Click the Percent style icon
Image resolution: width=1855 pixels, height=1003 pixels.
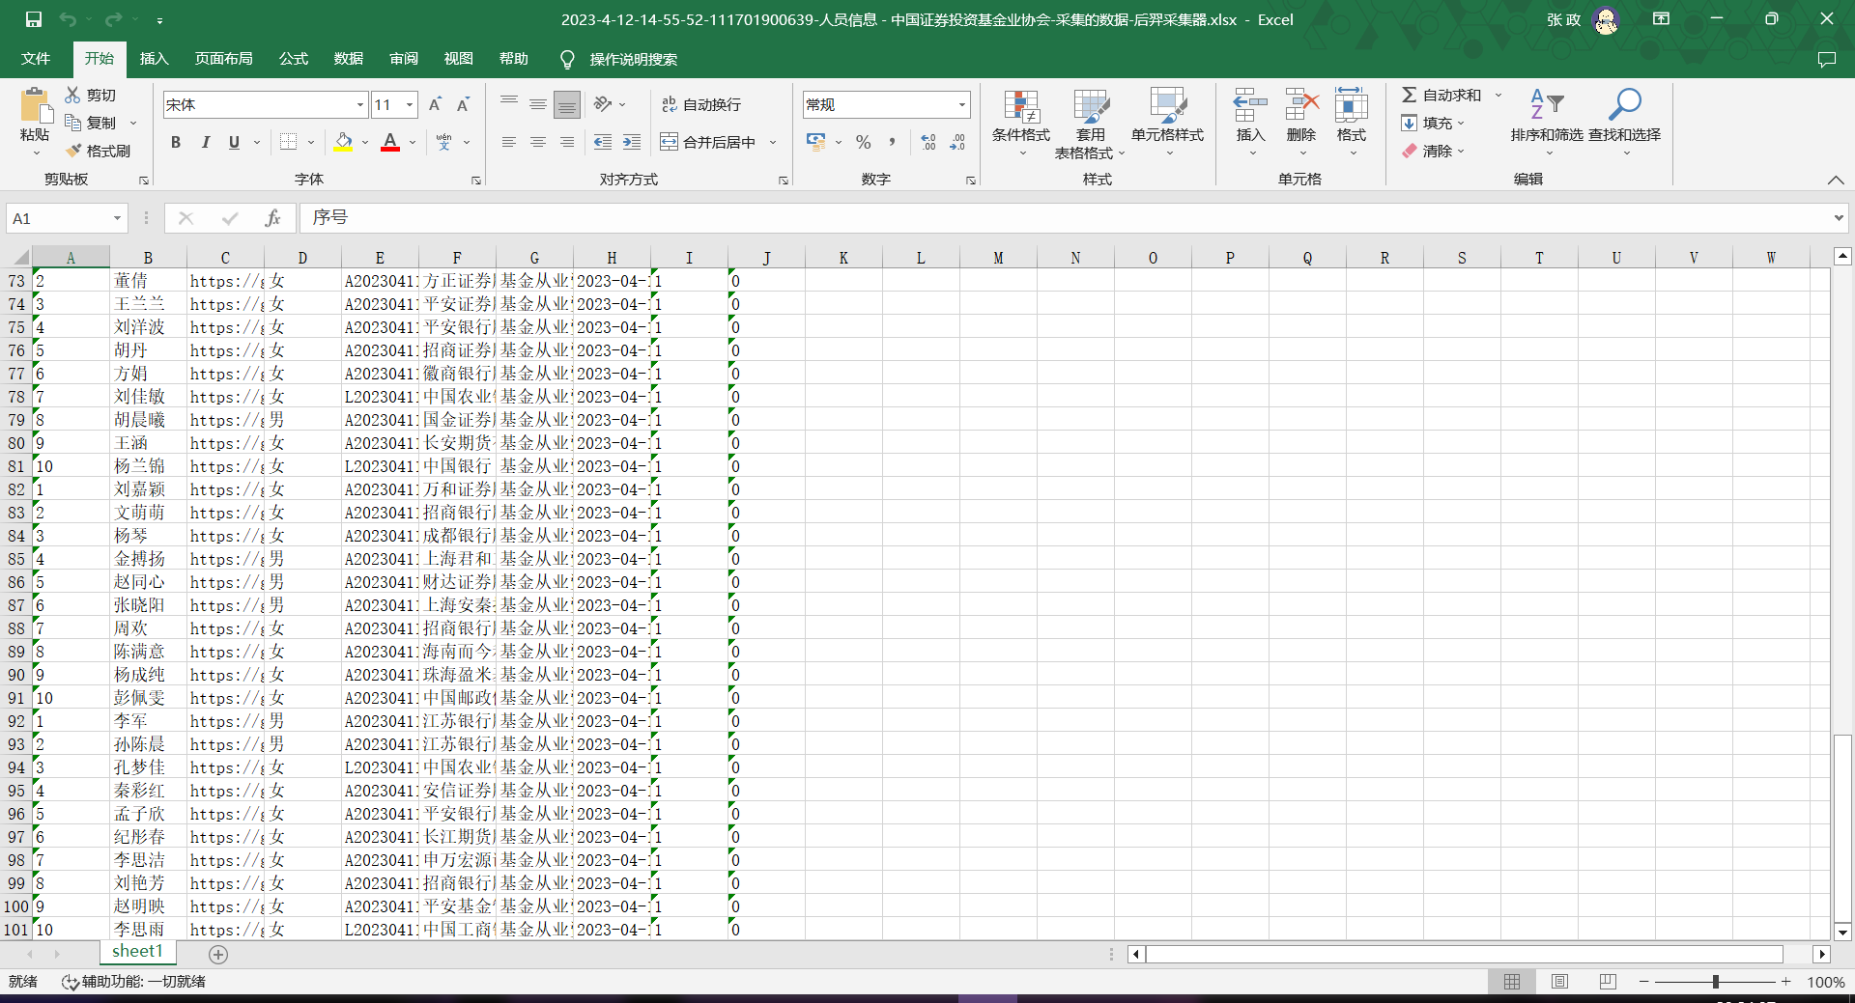click(x=863, y=142)
